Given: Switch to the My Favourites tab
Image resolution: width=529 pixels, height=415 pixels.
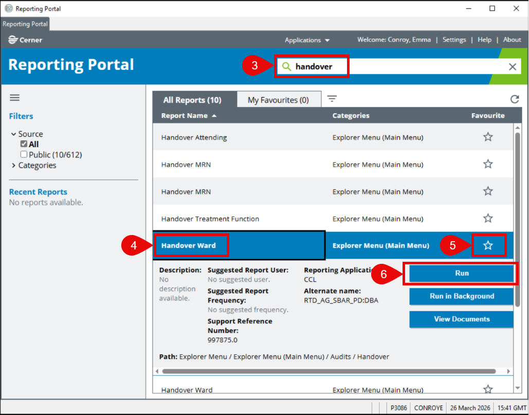Looking at the screenshot, I should point(278,100).
